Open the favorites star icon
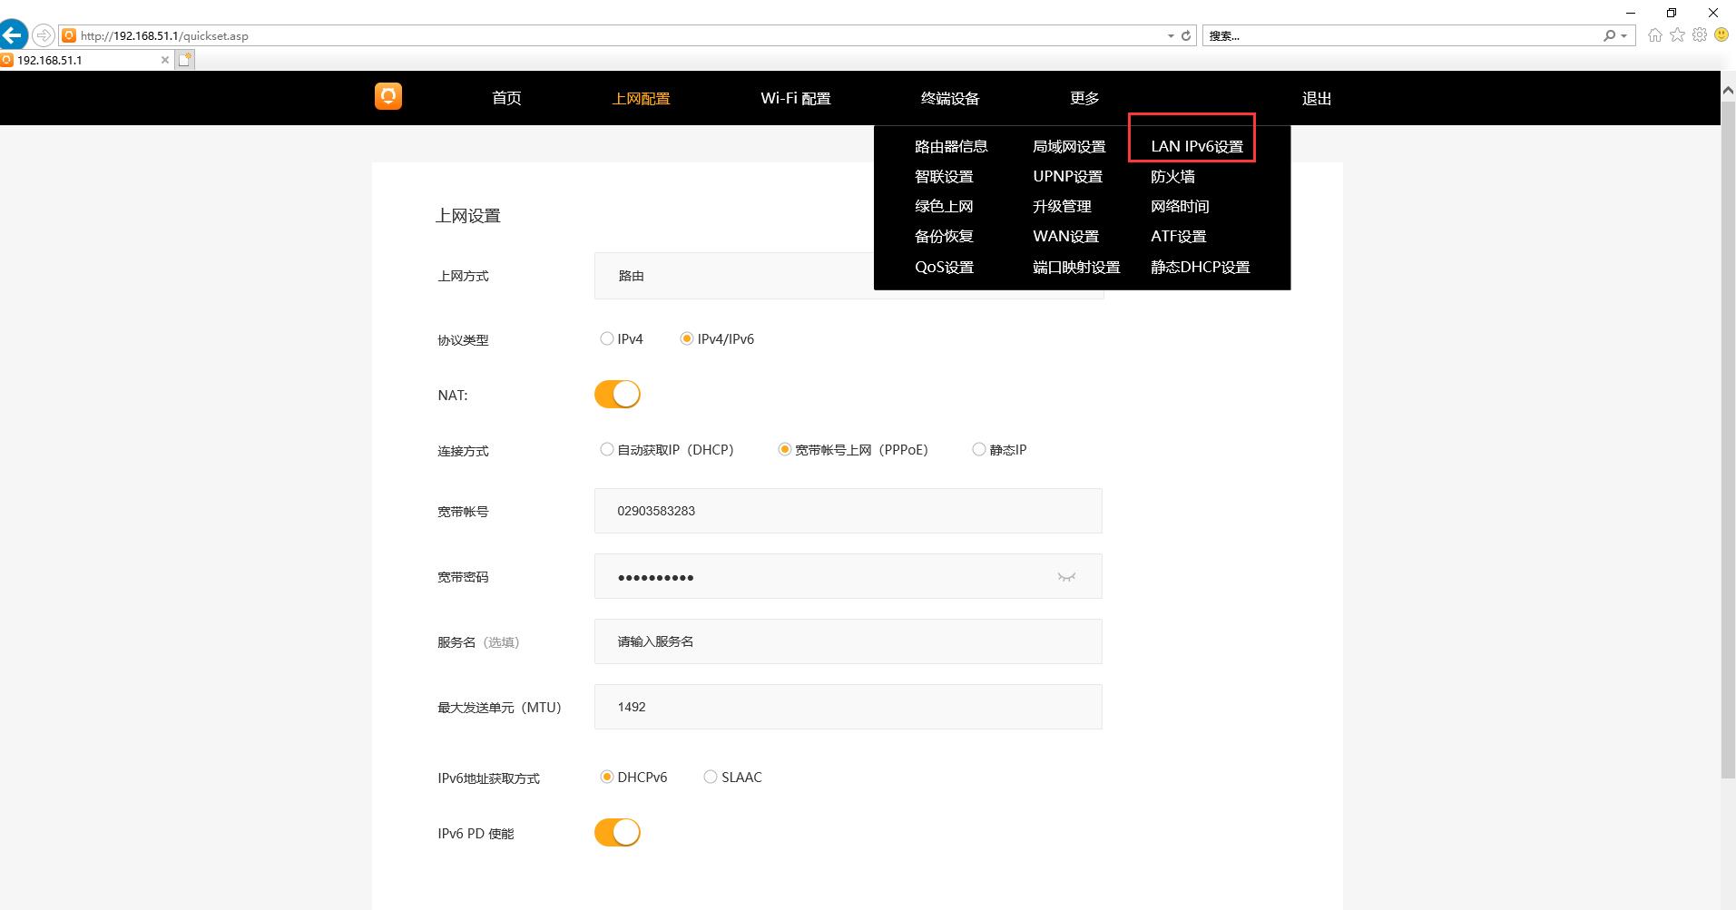 click(1677, 35)
